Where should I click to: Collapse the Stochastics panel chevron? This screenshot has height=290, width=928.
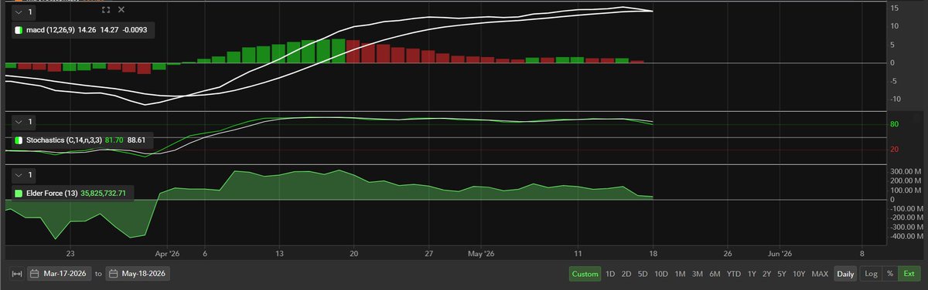(x=18, y=122)
